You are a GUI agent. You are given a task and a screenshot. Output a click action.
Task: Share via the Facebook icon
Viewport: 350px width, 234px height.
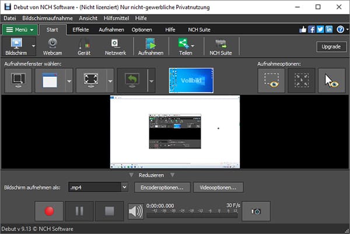pyautogui.click(x=311, y=29)
